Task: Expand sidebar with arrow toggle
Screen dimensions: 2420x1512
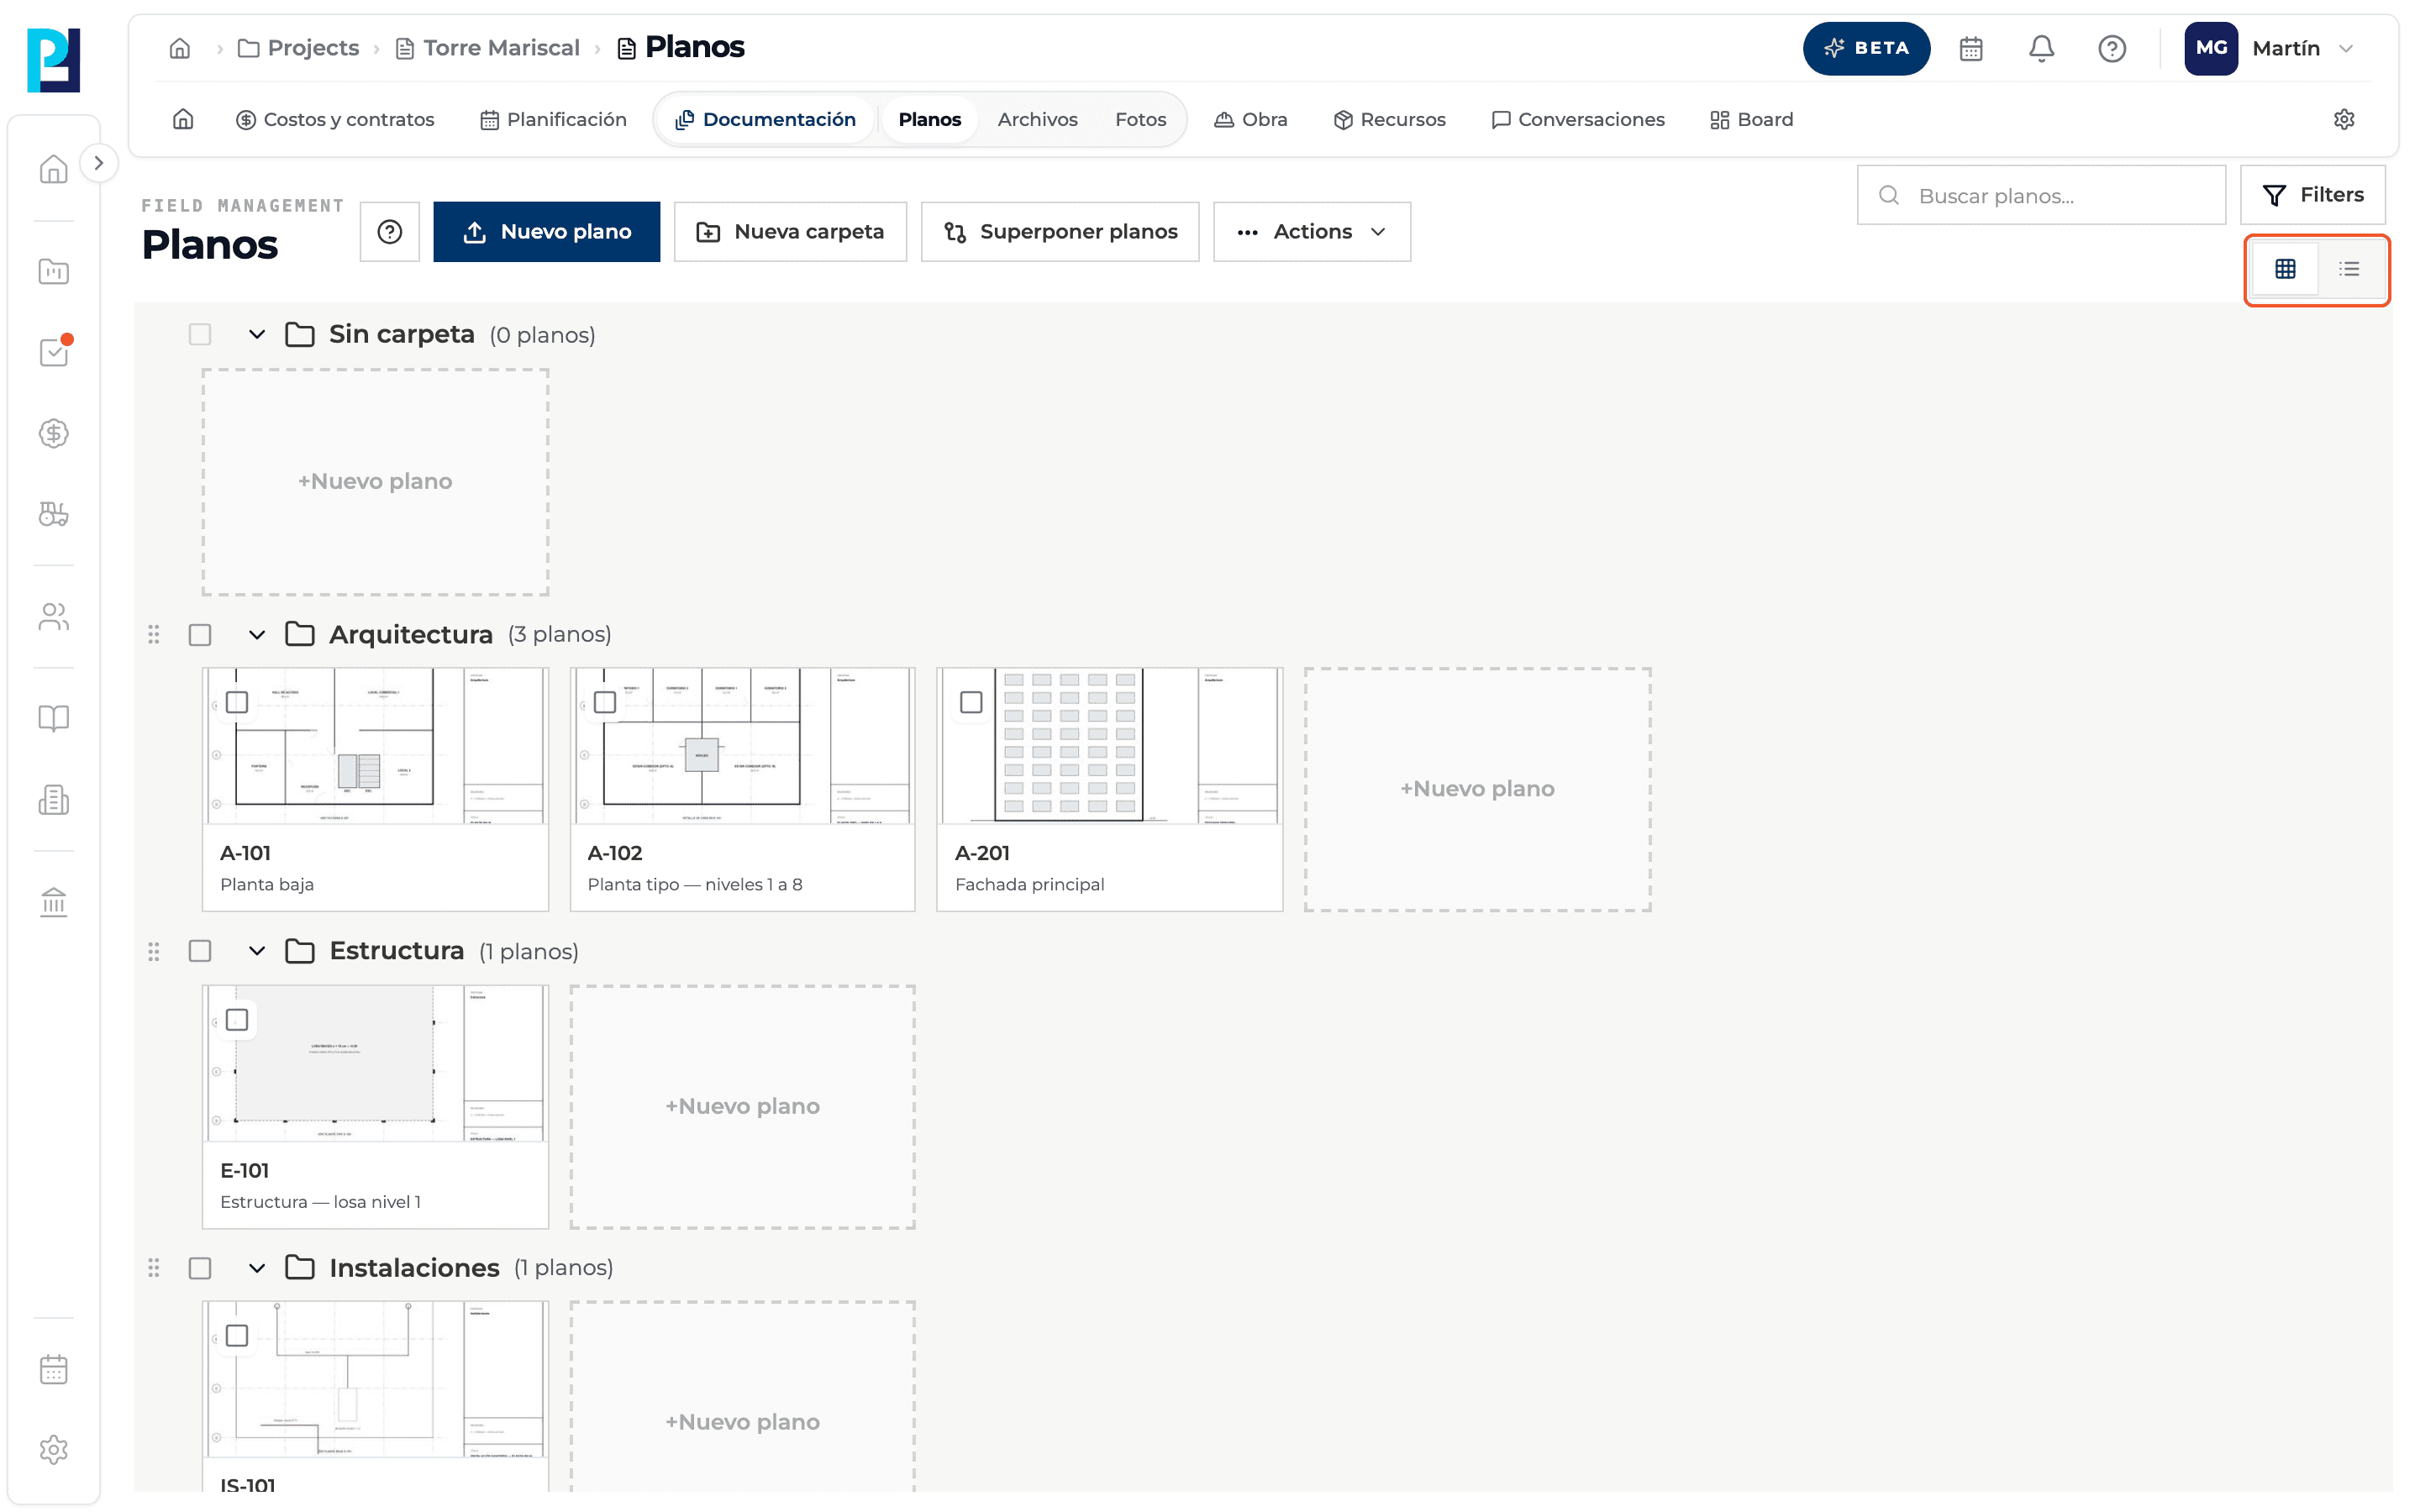Action: 99,163
